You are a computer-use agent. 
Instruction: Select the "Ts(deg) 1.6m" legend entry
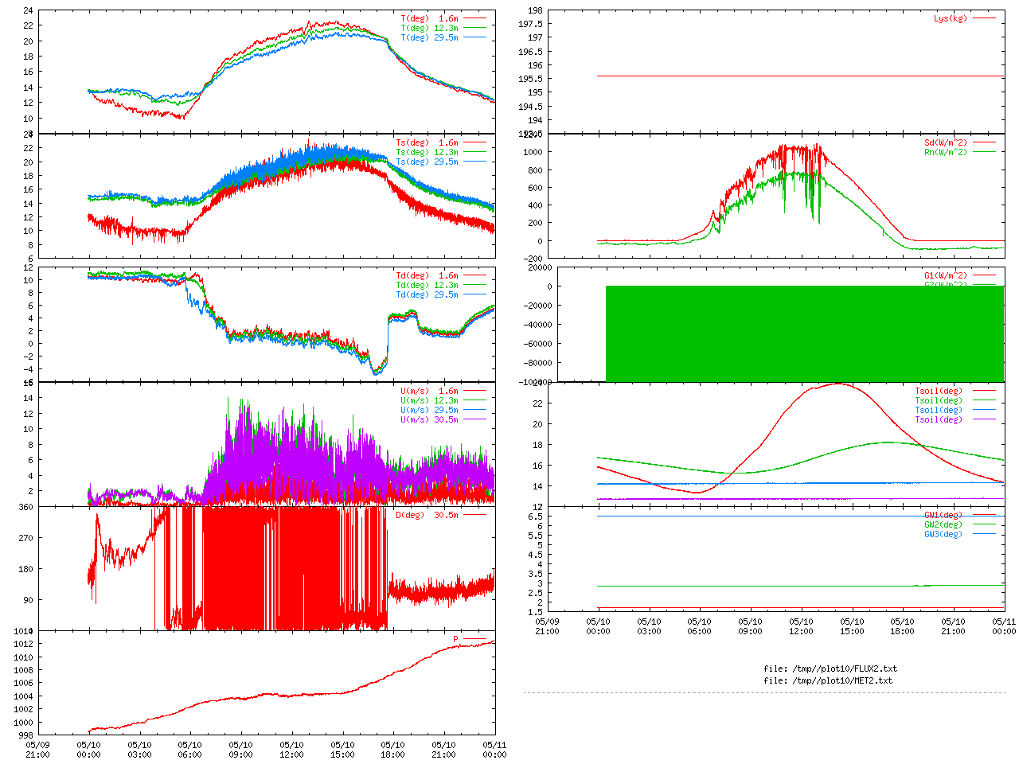click(428, 143)
